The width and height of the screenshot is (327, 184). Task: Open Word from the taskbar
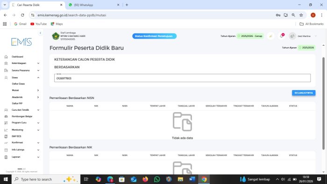[192, 179]
